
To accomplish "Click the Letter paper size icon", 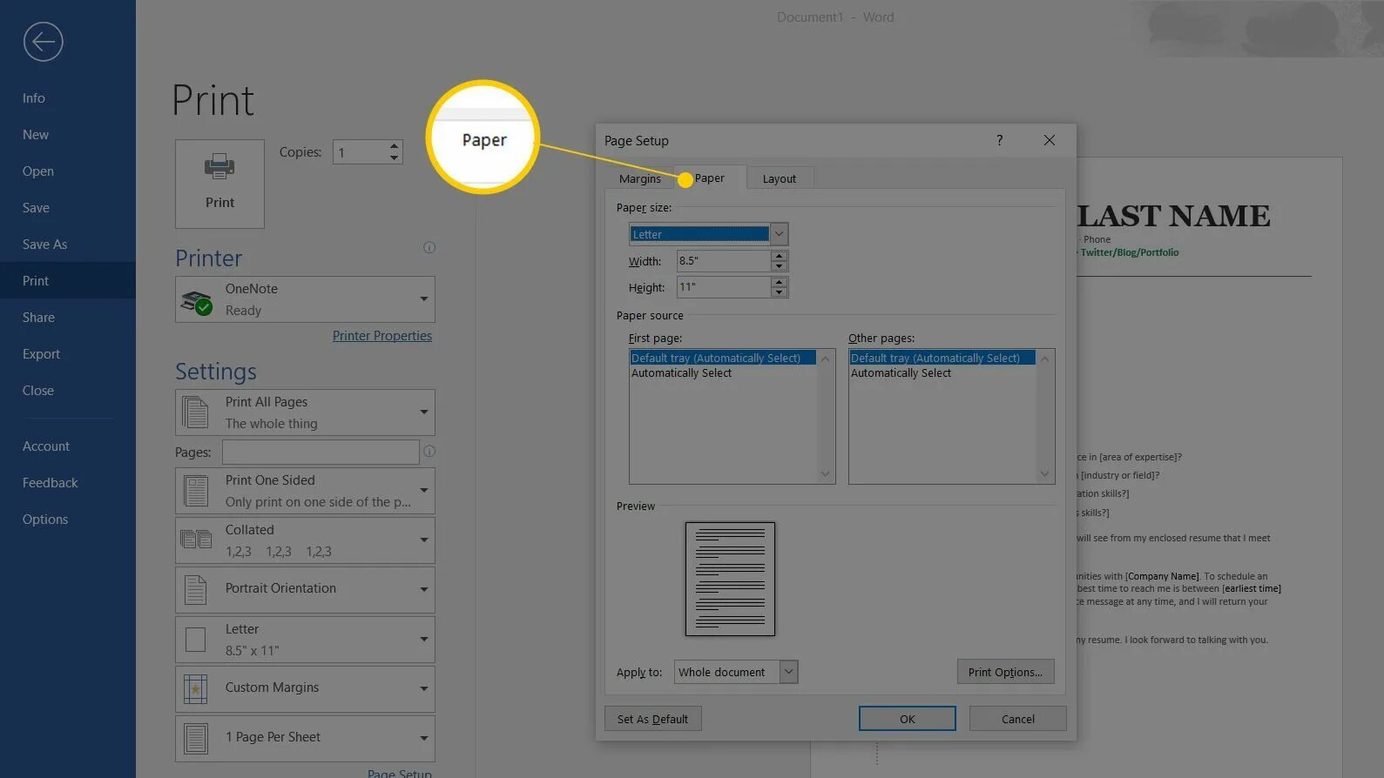I will click(196, 640).
